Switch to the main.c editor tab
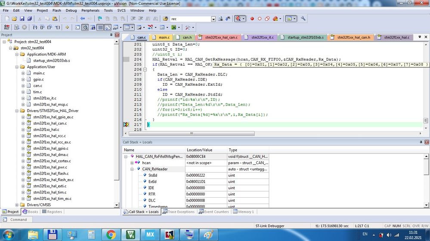Image resolution: width=430 pixels, height=241 pixels. [161, 37]
